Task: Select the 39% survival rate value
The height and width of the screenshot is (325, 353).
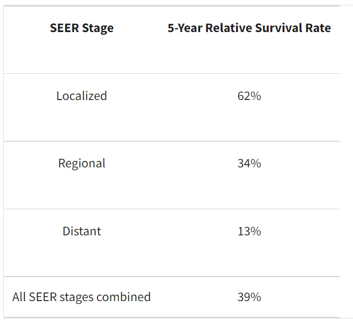Action: point(249,297)
